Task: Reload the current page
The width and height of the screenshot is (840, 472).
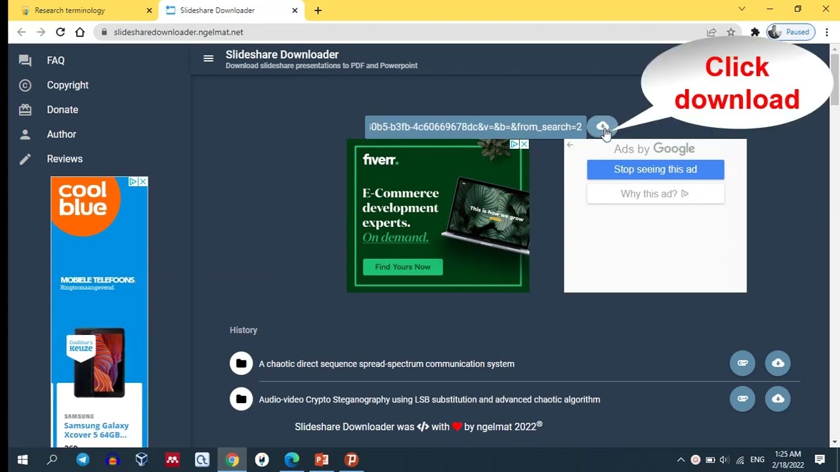Action: point(60,32)
